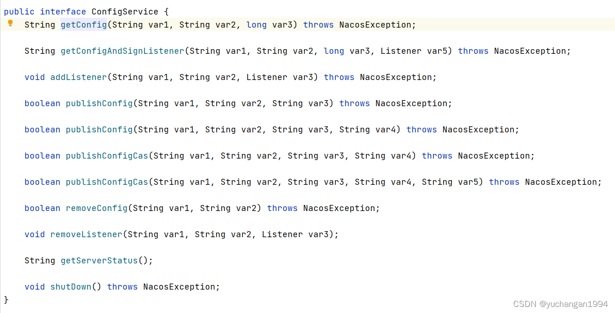615x313 pixels.
Task: Click NacosException on the shutDown line
Action: click(x=179, y=287)
